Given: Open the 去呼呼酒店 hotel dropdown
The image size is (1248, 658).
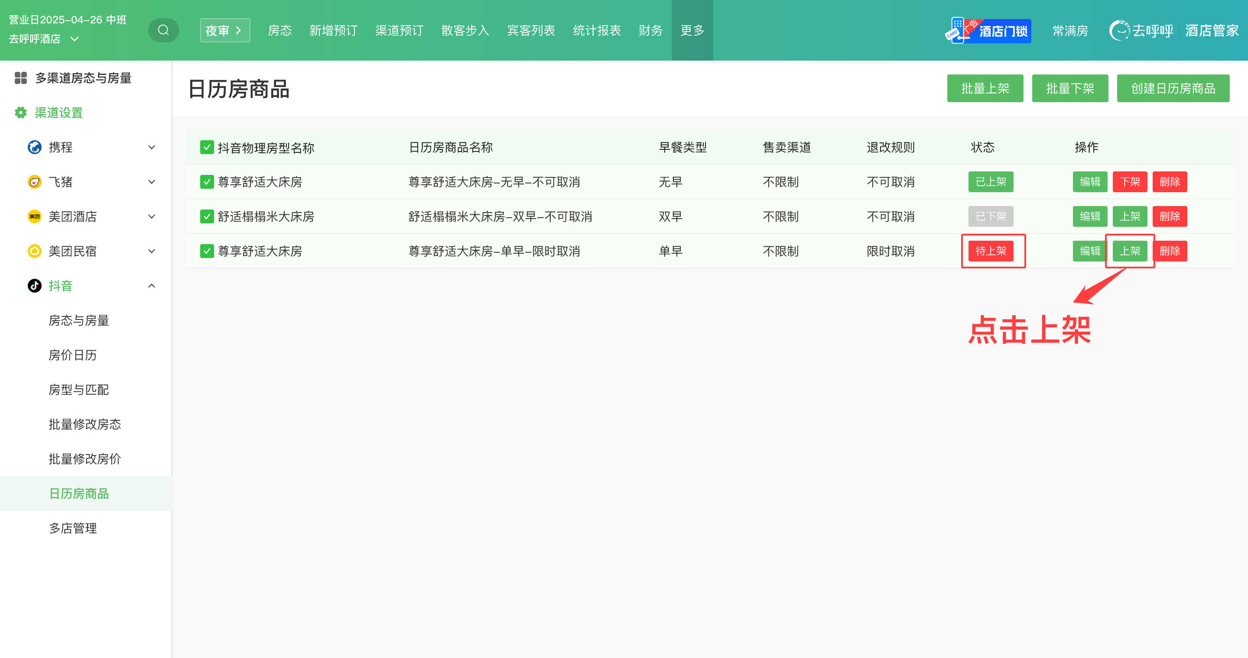Looking at the screenshot, I should pos(75,39).
